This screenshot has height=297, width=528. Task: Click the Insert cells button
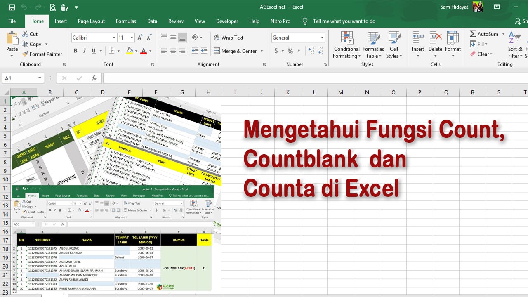[418, 45]
